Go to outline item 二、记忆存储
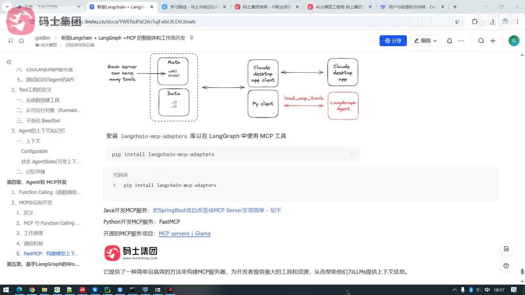 31,172
